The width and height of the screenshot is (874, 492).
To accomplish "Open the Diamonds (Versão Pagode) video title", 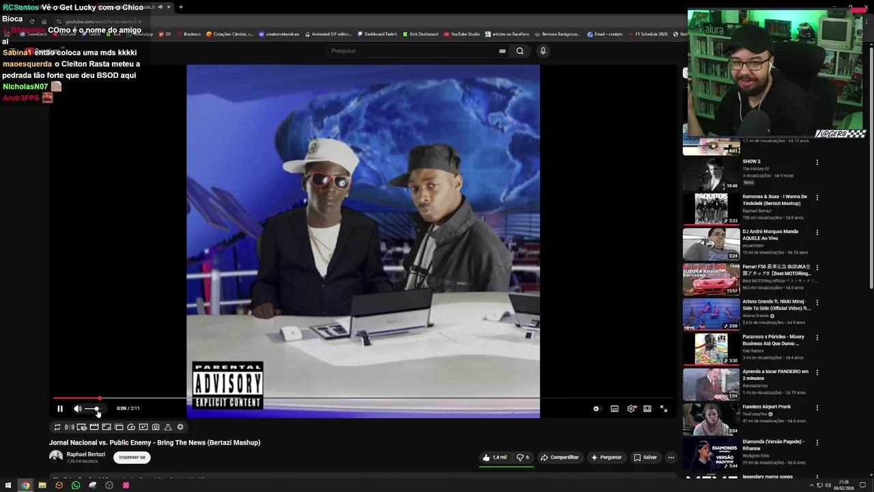I will [x=774, y=445].
